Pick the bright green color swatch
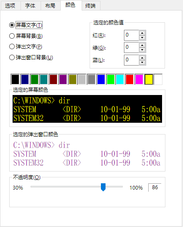The height and width of the screenshot is (227, 183). (x=111, y=79)
